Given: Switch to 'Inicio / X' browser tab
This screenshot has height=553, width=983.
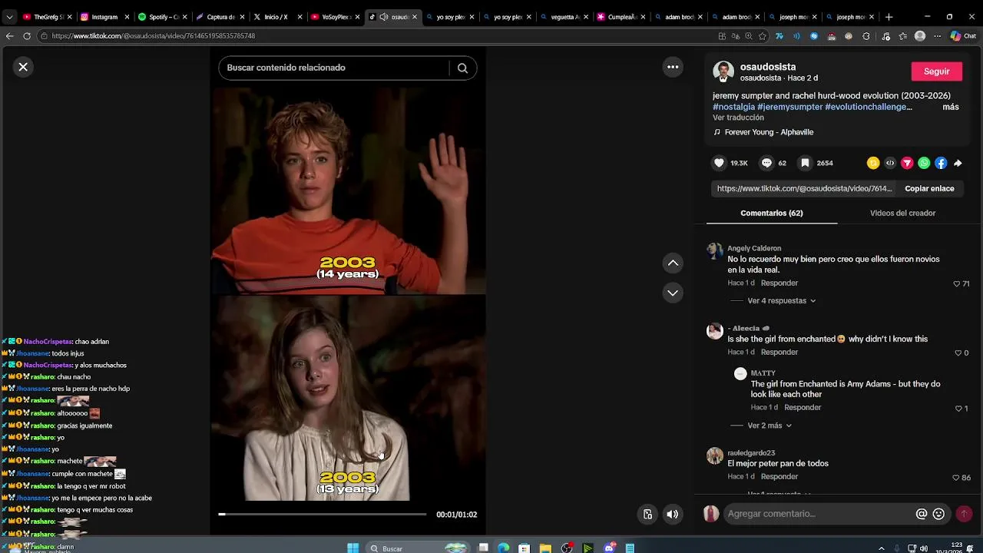Looking at the screenshot, I should click(277, 16).
